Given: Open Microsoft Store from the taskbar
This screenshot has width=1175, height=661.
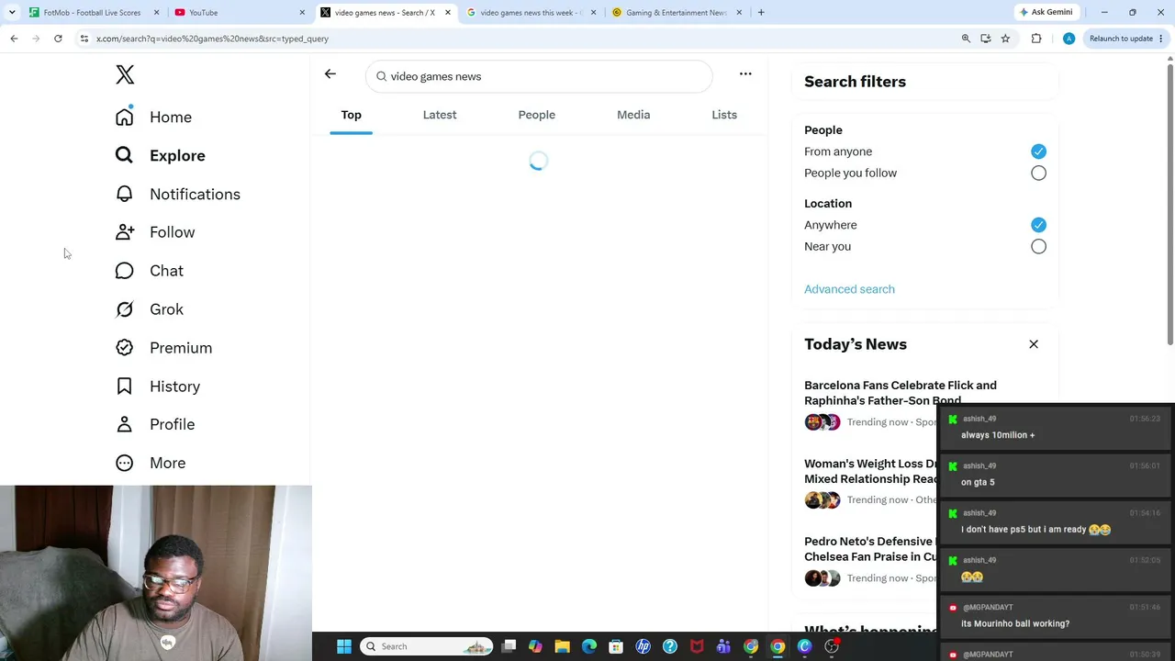Looking at the screenshot, I should click(616, 646).
